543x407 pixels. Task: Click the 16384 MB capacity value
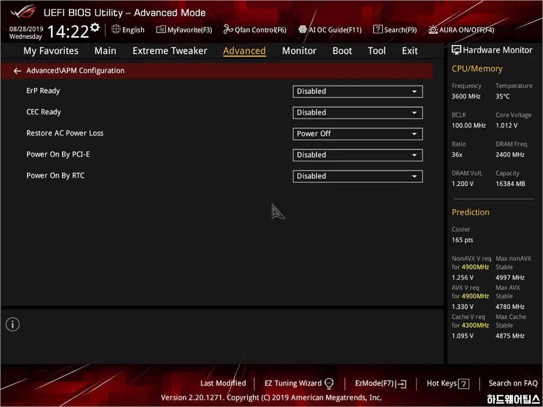click(x=510, y=184)
